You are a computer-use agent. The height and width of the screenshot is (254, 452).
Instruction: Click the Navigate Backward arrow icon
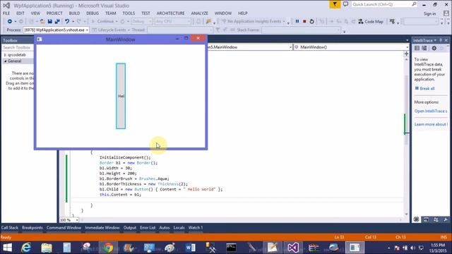tap(9, 21)
